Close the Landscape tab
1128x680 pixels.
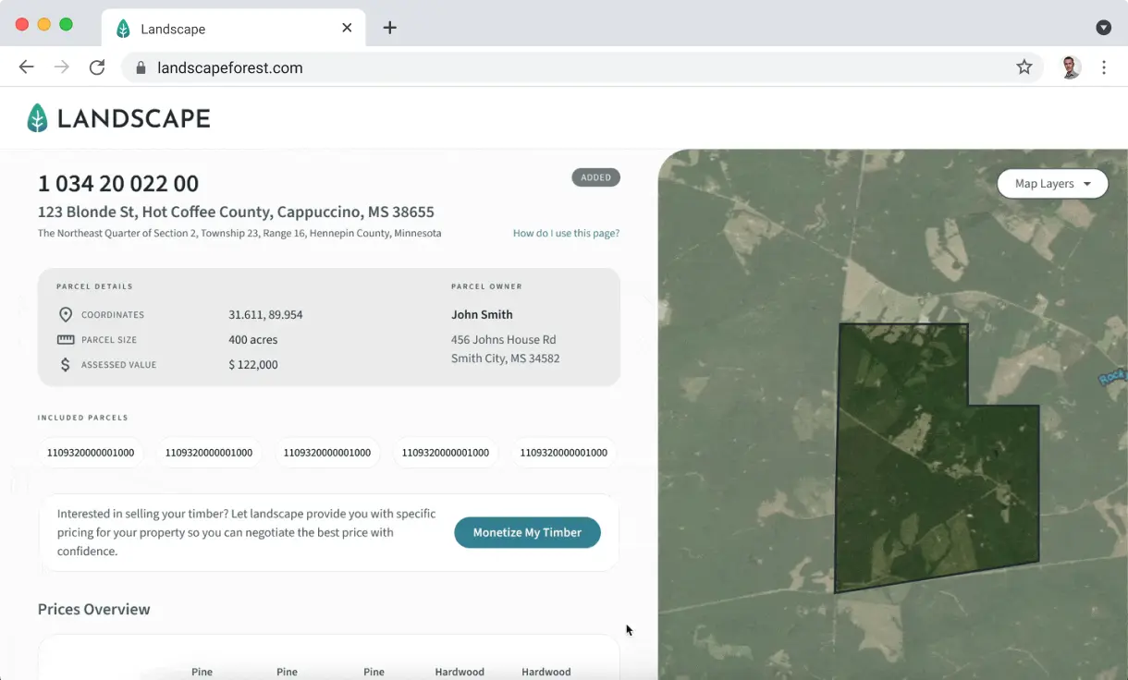(347, 28)
